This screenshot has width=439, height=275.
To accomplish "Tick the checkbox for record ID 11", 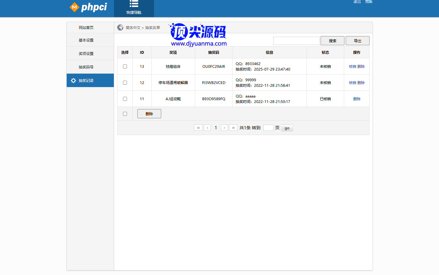I will pyautogui.click(x=125, y=99).
